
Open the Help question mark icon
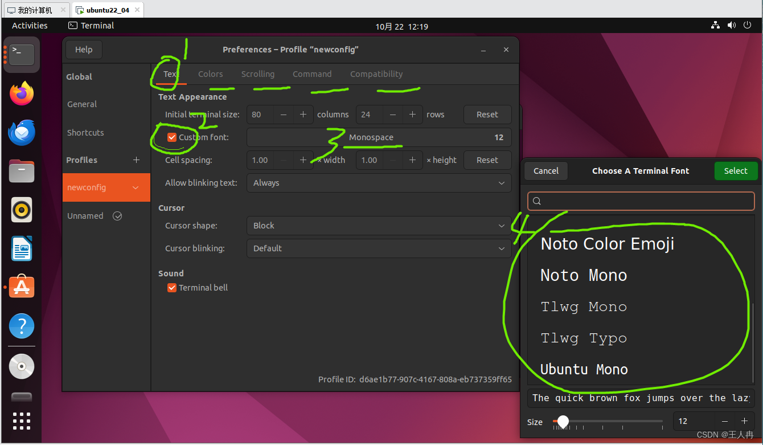(22, 326)
